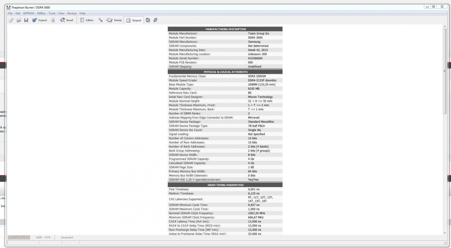Click the MANUFACTURING DESCRIPTION section header

[225, 29]
